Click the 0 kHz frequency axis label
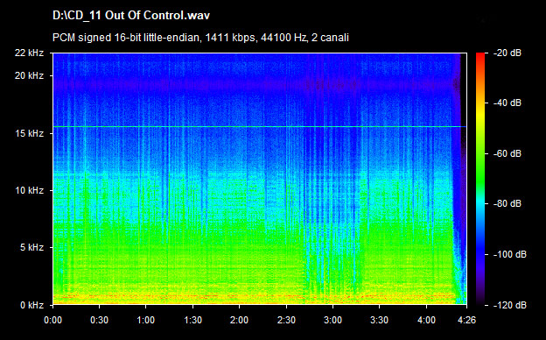The width and height of the screenshot is (546, 340). [31, 306]
